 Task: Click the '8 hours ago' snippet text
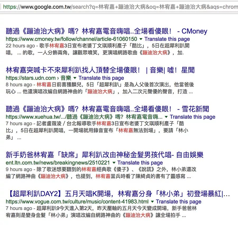click(x=19, y=85)
